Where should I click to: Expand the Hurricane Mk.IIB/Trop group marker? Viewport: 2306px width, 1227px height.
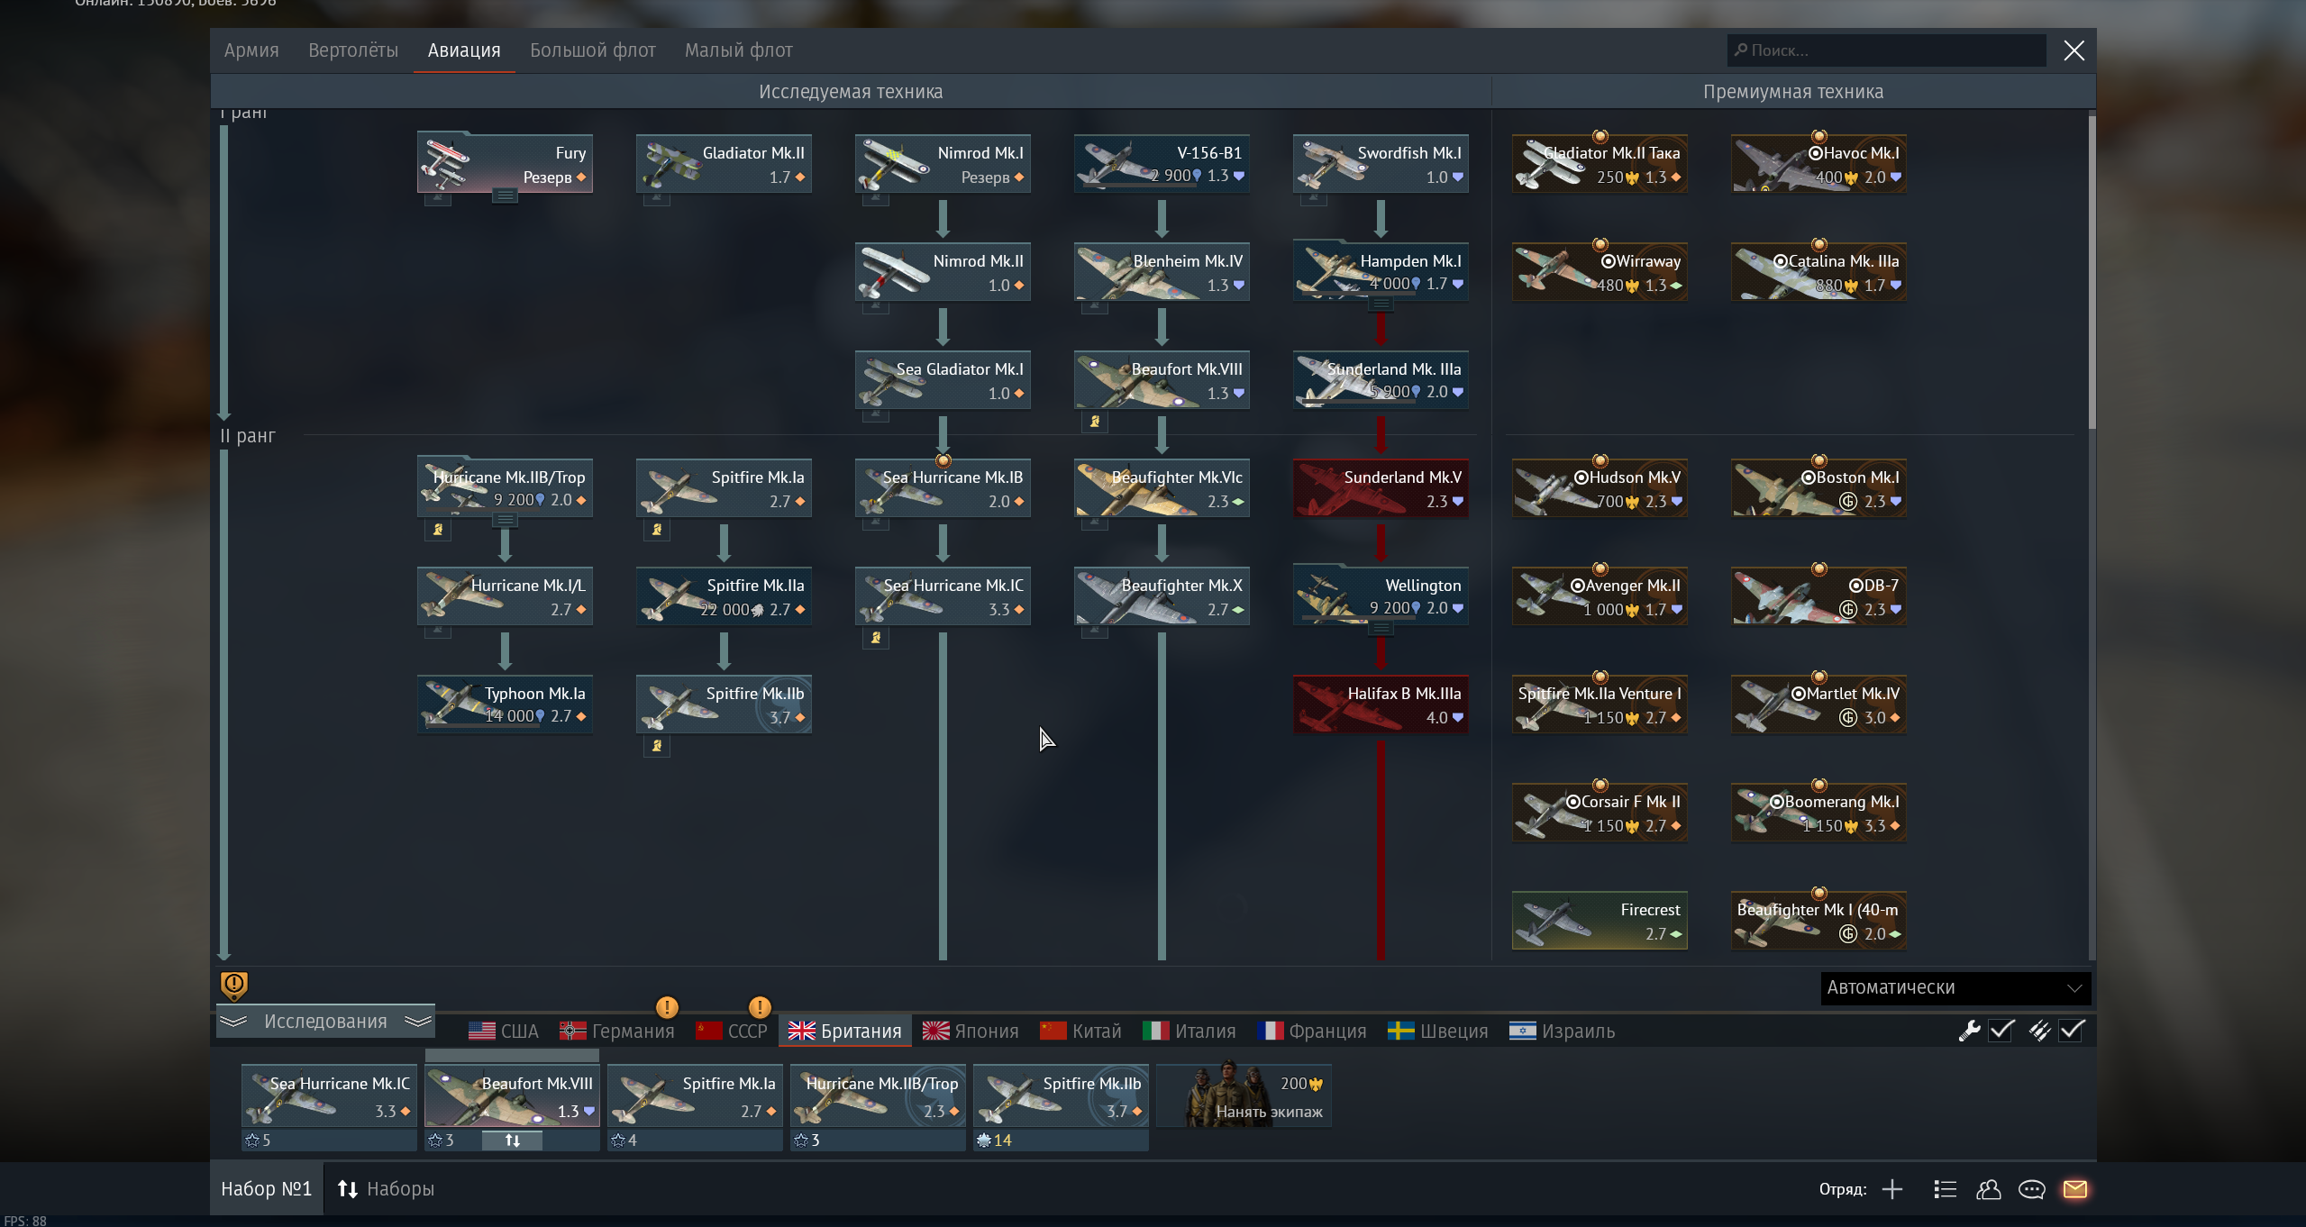pyautogui.click(x=506, y=521)
